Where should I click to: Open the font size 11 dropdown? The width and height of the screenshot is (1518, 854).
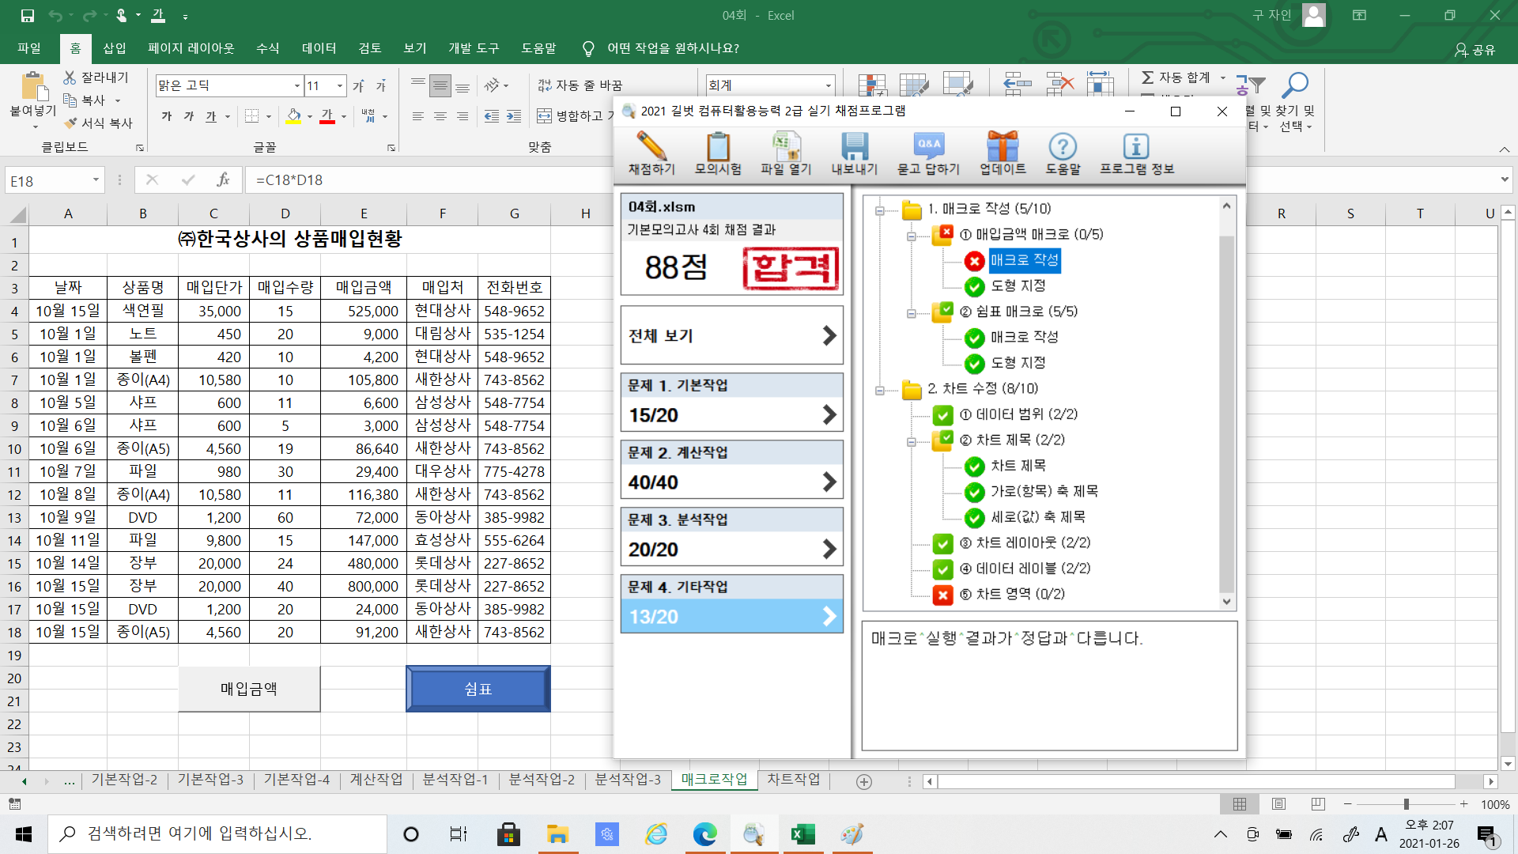(340, 85)
